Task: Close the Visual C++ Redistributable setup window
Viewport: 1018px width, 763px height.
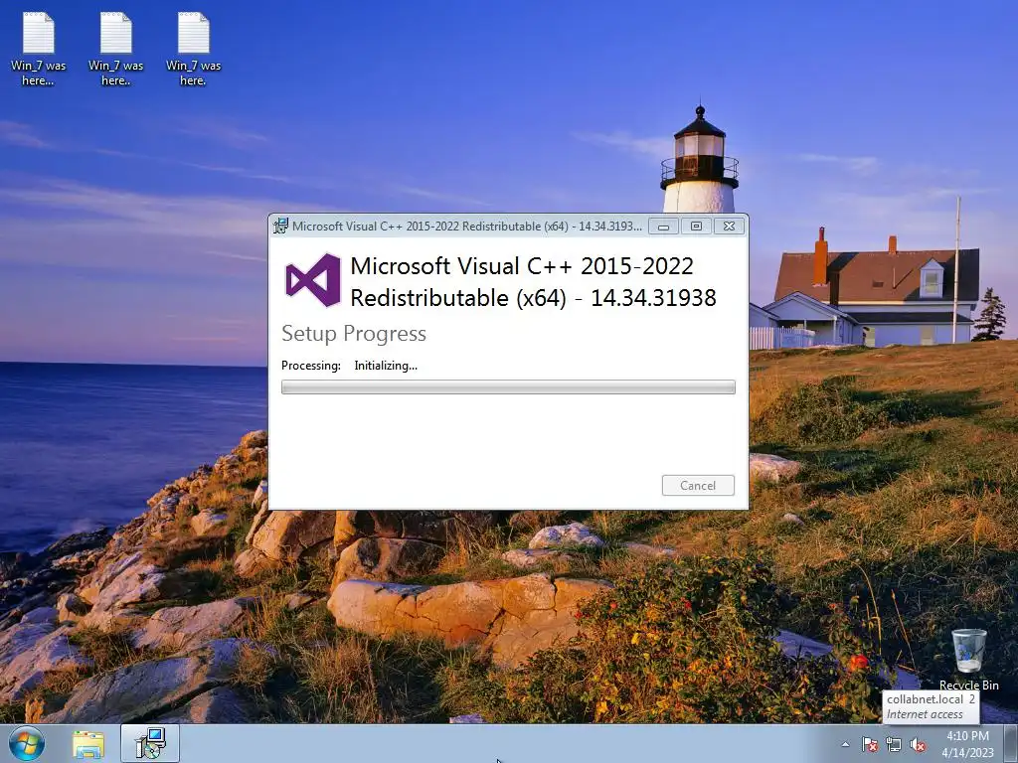Action: tap(729, 227)
